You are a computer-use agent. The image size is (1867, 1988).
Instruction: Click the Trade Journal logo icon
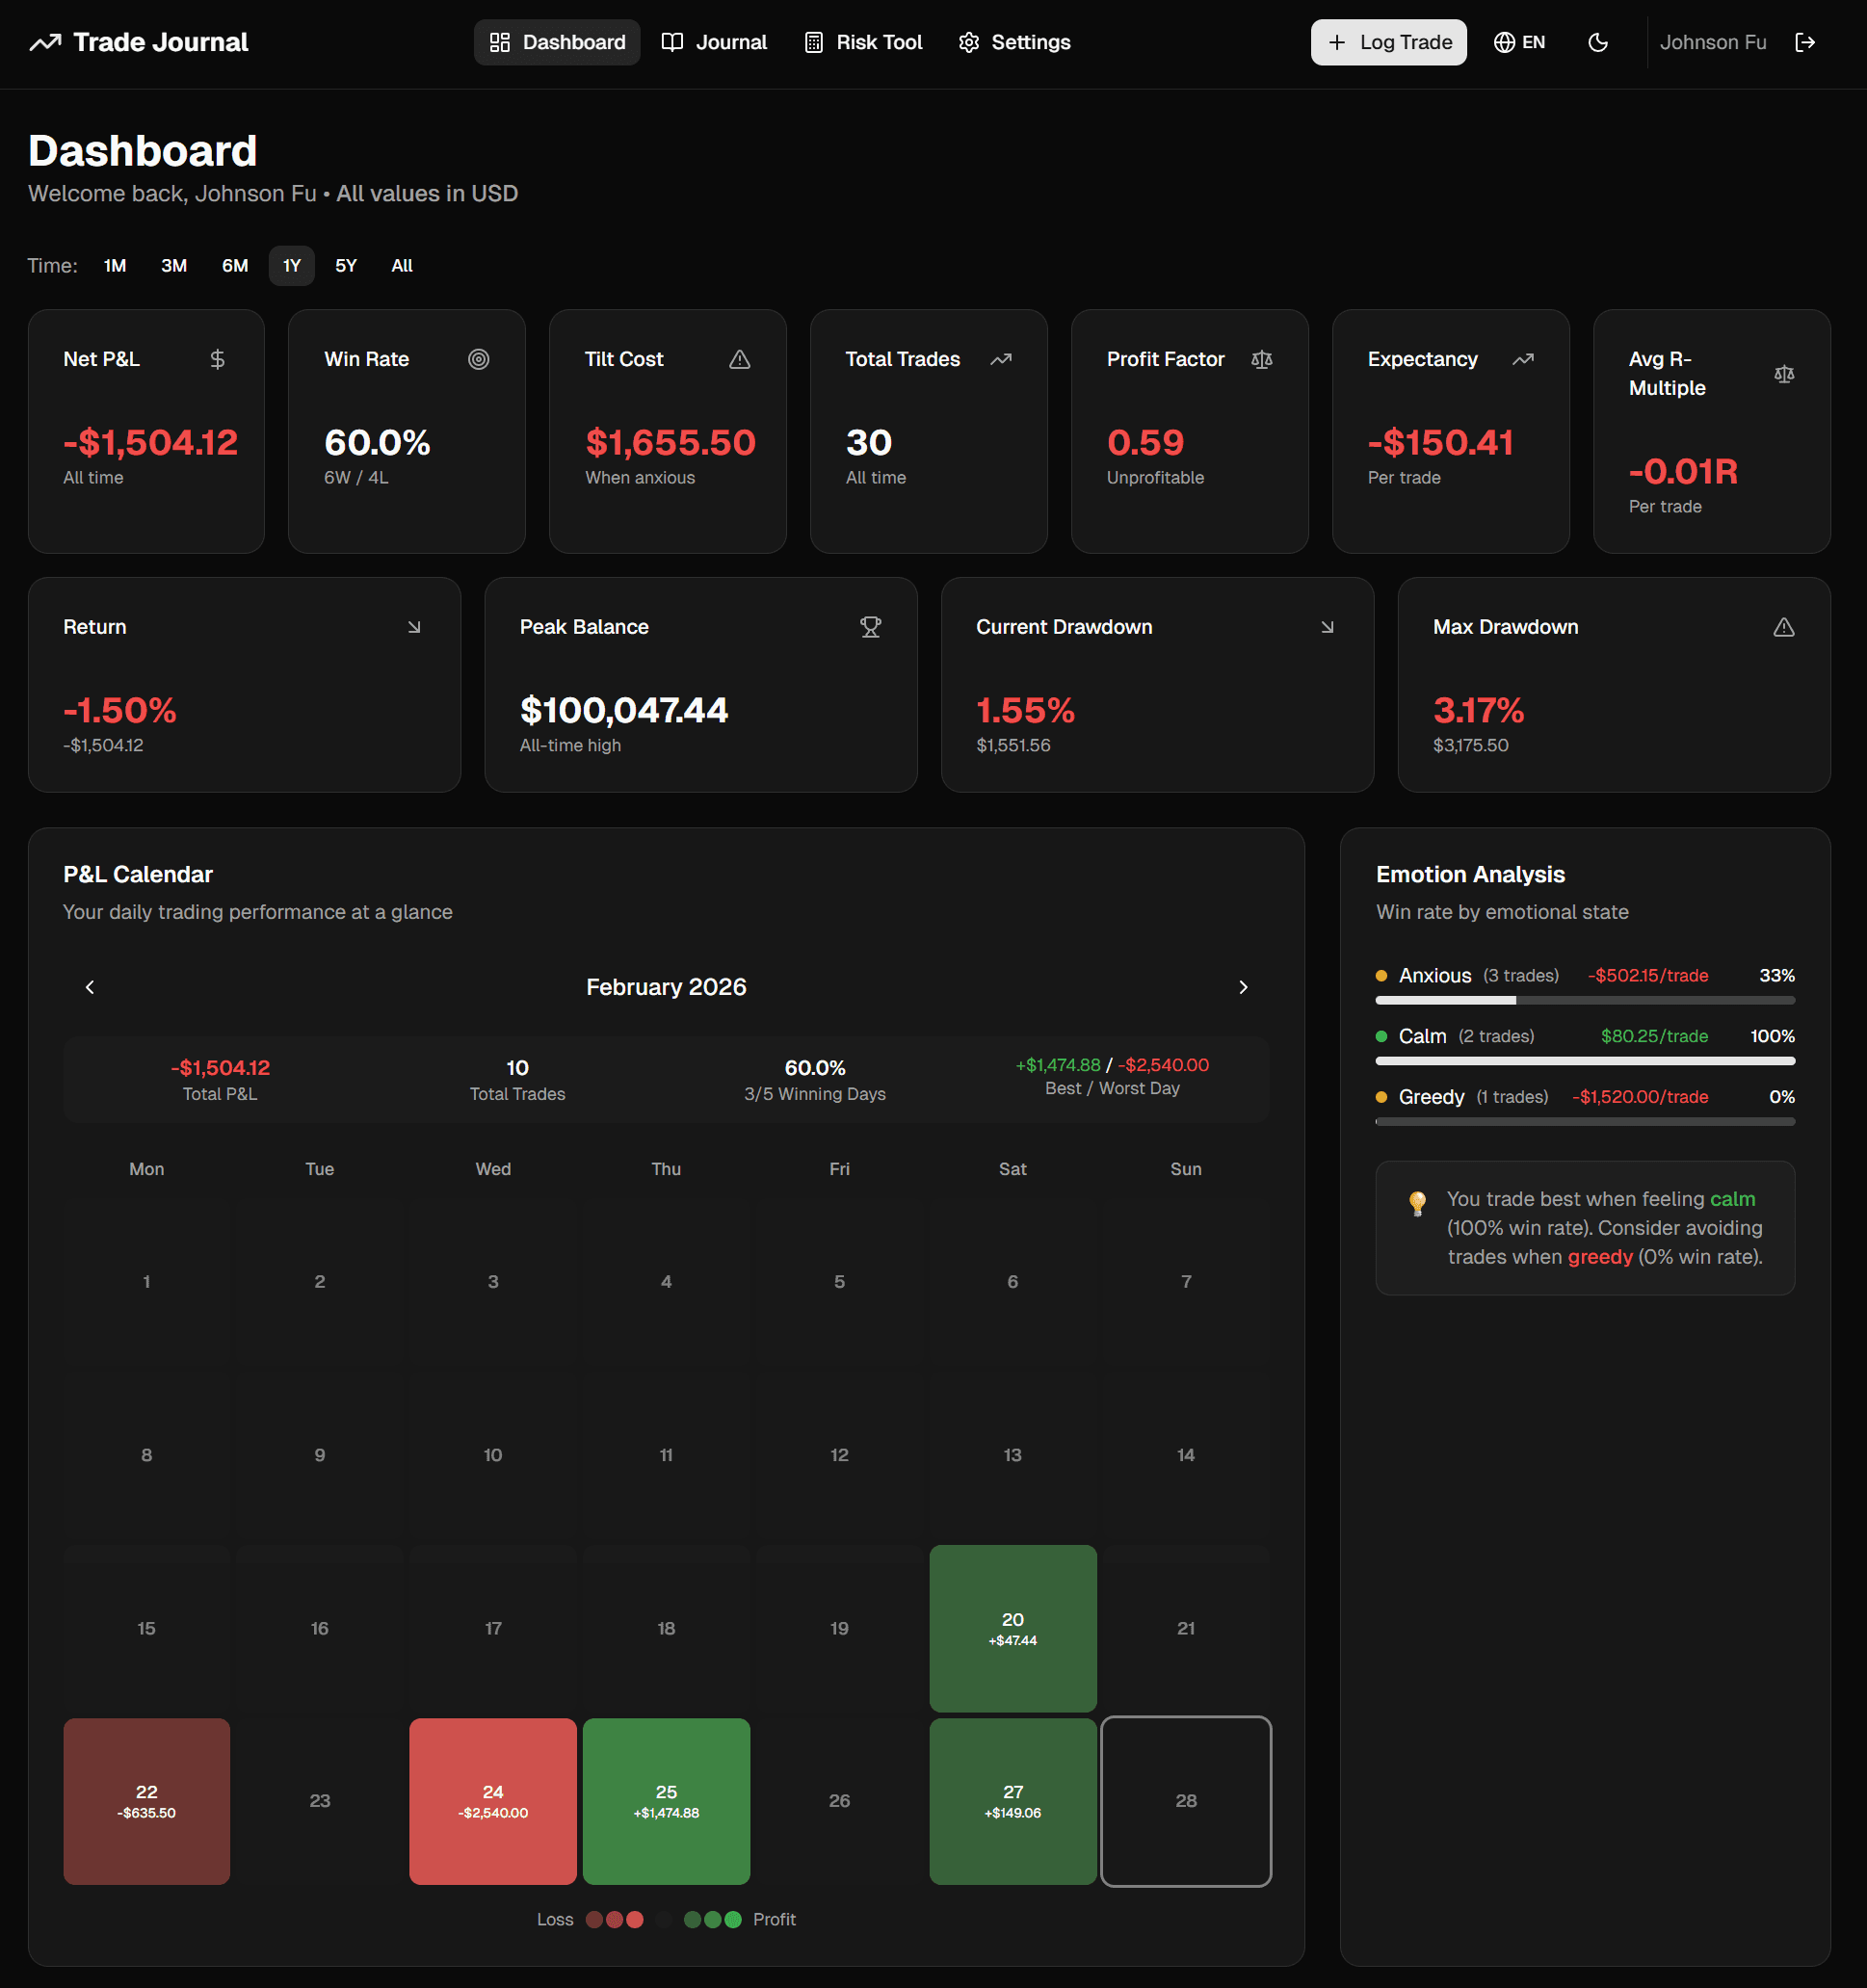(47, 42)
